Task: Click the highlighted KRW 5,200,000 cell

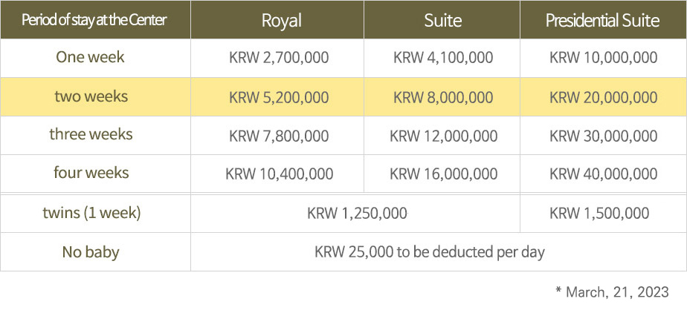Action: pos(279,97)
